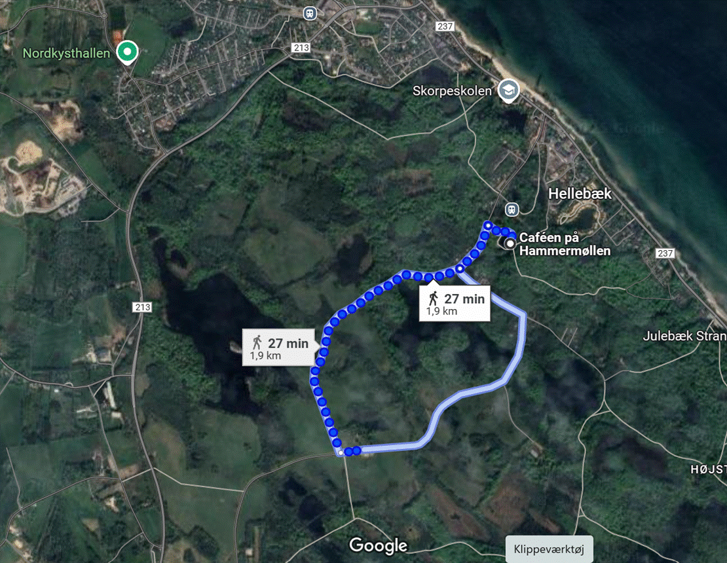
Task: Click the Skorpeskolen text label
Action: [452, 91]
